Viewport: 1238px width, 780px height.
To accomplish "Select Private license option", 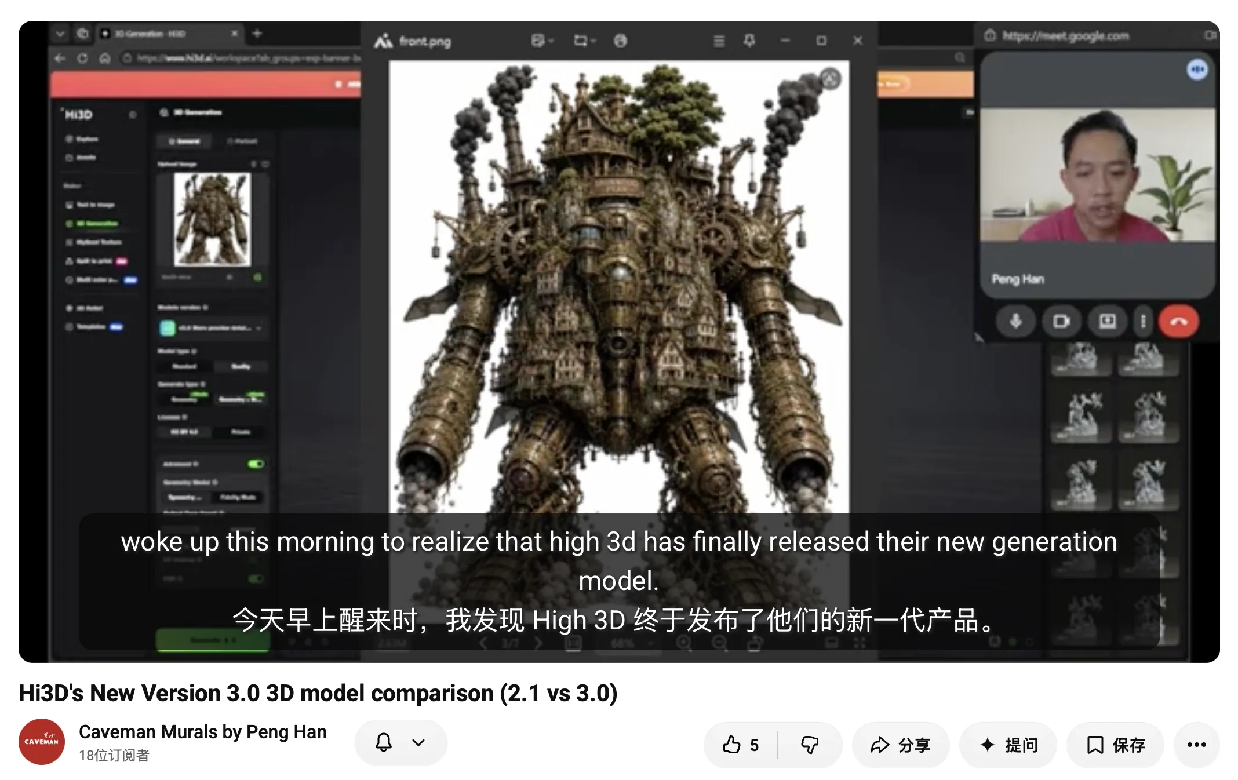I will 241,432.
